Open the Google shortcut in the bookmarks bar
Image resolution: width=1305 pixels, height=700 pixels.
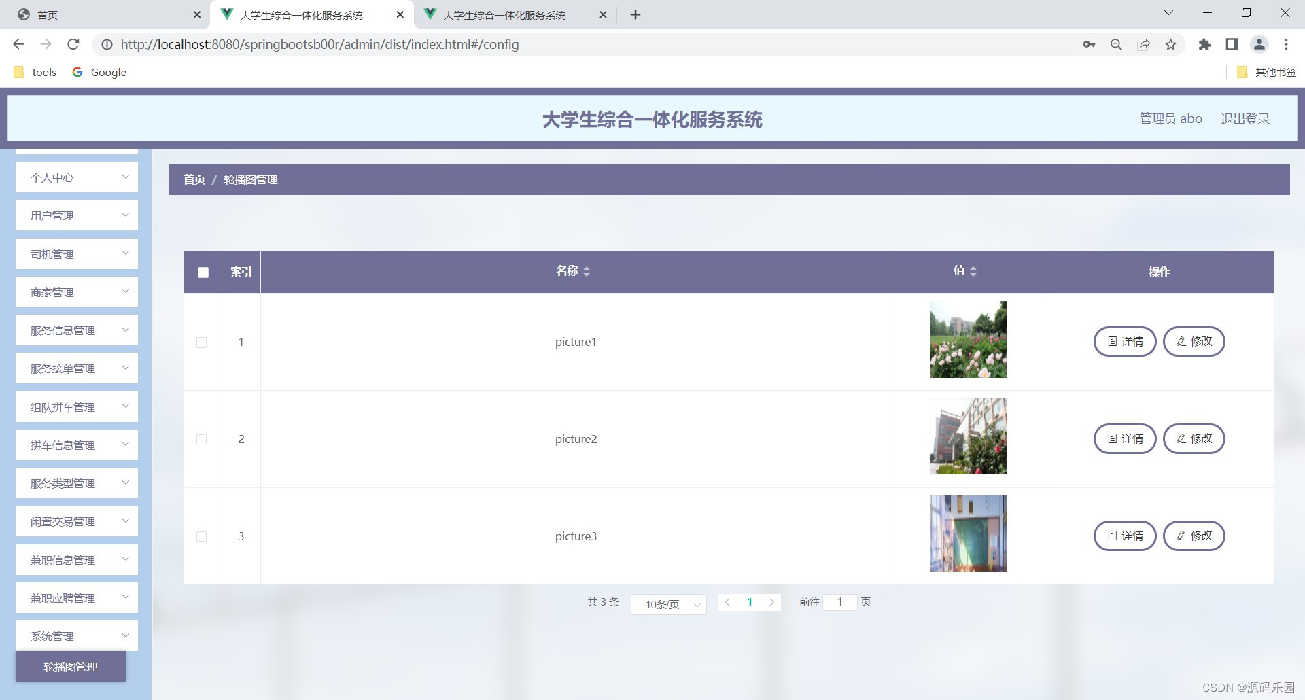tap(99, 72)
